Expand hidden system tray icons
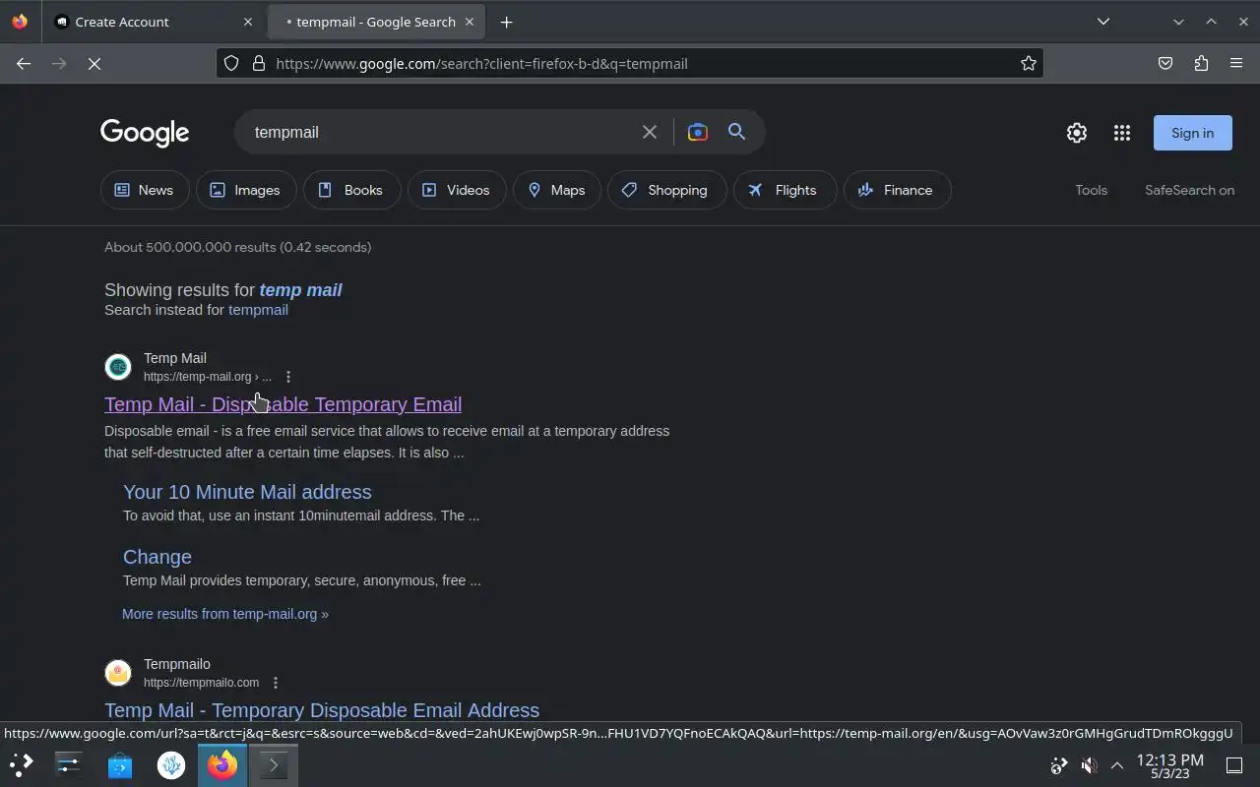The width and height of the screenshot is (1260, 787). (1117, 765)
